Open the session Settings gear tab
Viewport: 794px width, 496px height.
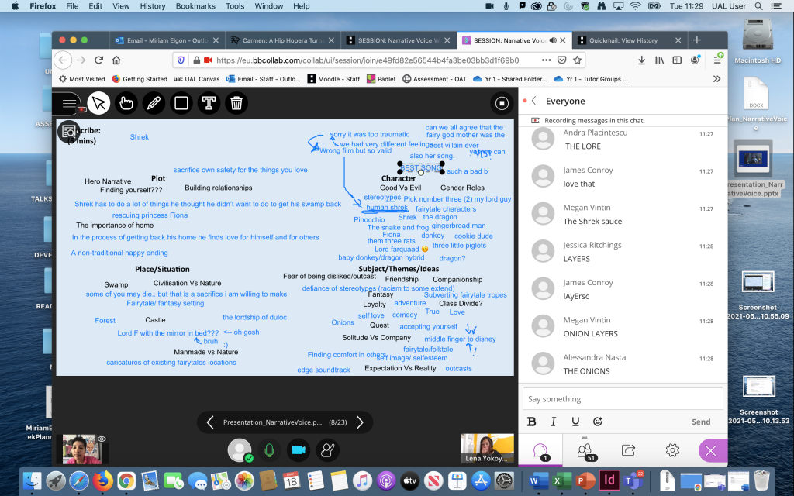tap(672, 450)
